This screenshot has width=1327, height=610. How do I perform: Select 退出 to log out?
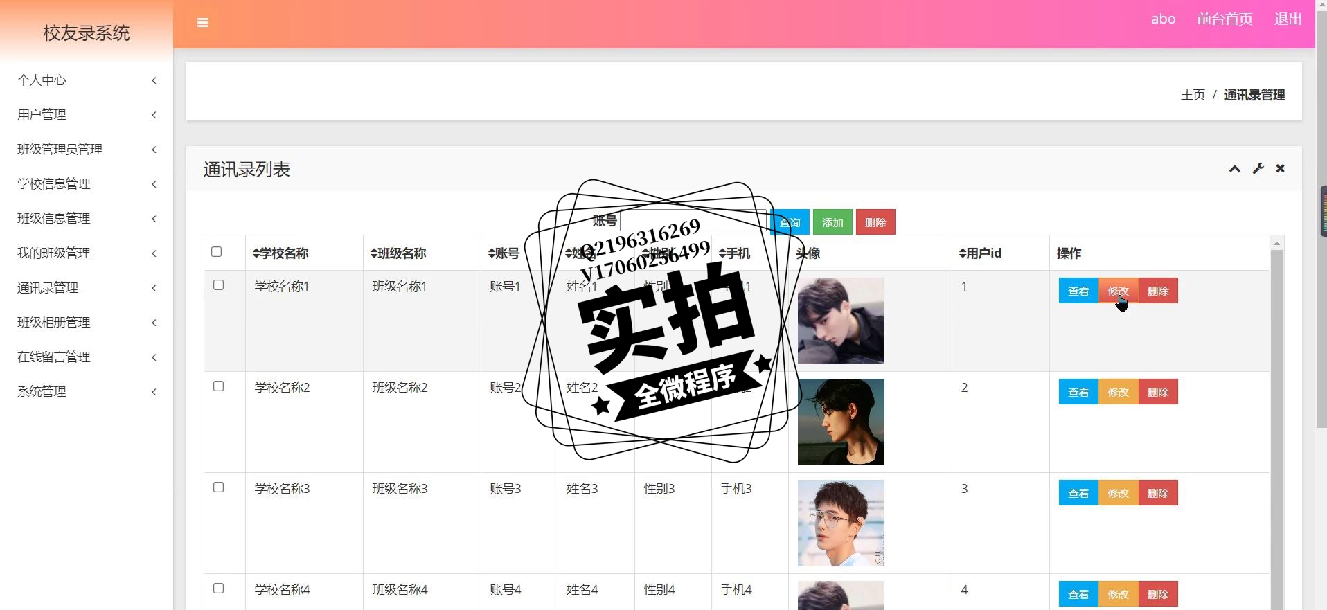coord(1288,19)
